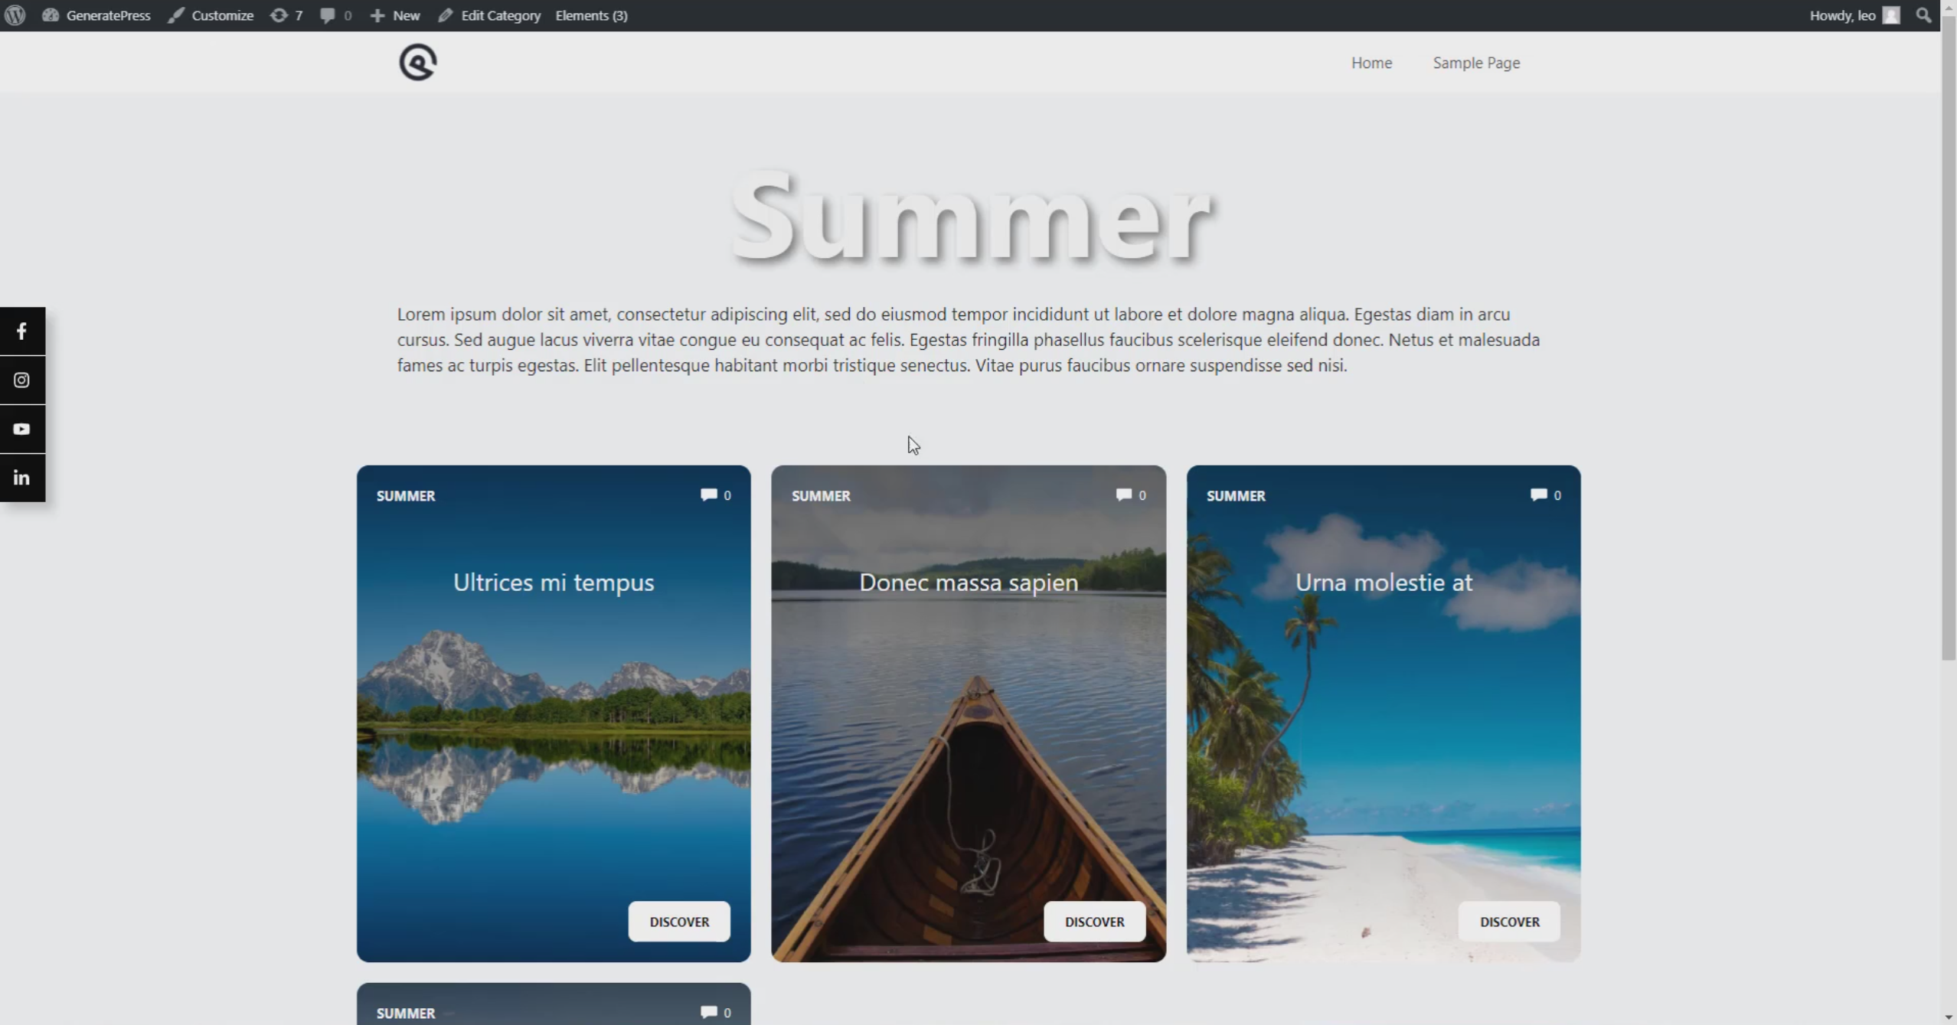
Task: Click the admin bar search magnifier icon
Action: pyautogui.click(x=1923, y=15)
